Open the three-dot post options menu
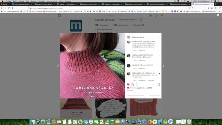Screen dimensions: 222x125 tap(159, 37)
